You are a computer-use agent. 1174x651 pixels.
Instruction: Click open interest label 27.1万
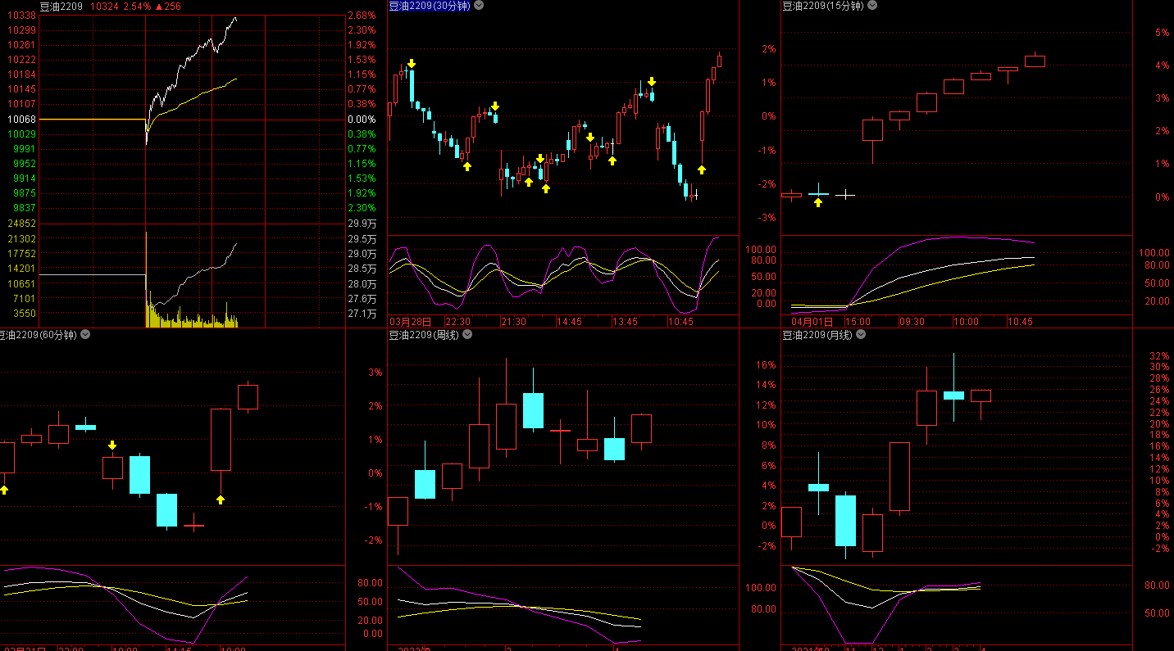pos(362,314)
